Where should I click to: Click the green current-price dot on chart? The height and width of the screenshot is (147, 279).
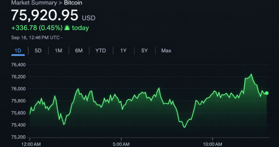tap(267, 93)
